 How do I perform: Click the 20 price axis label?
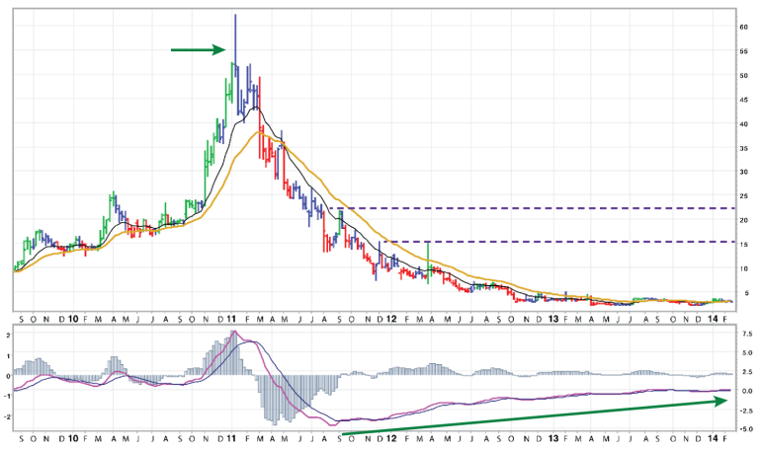pyautogui.click(x=743, y=220)
